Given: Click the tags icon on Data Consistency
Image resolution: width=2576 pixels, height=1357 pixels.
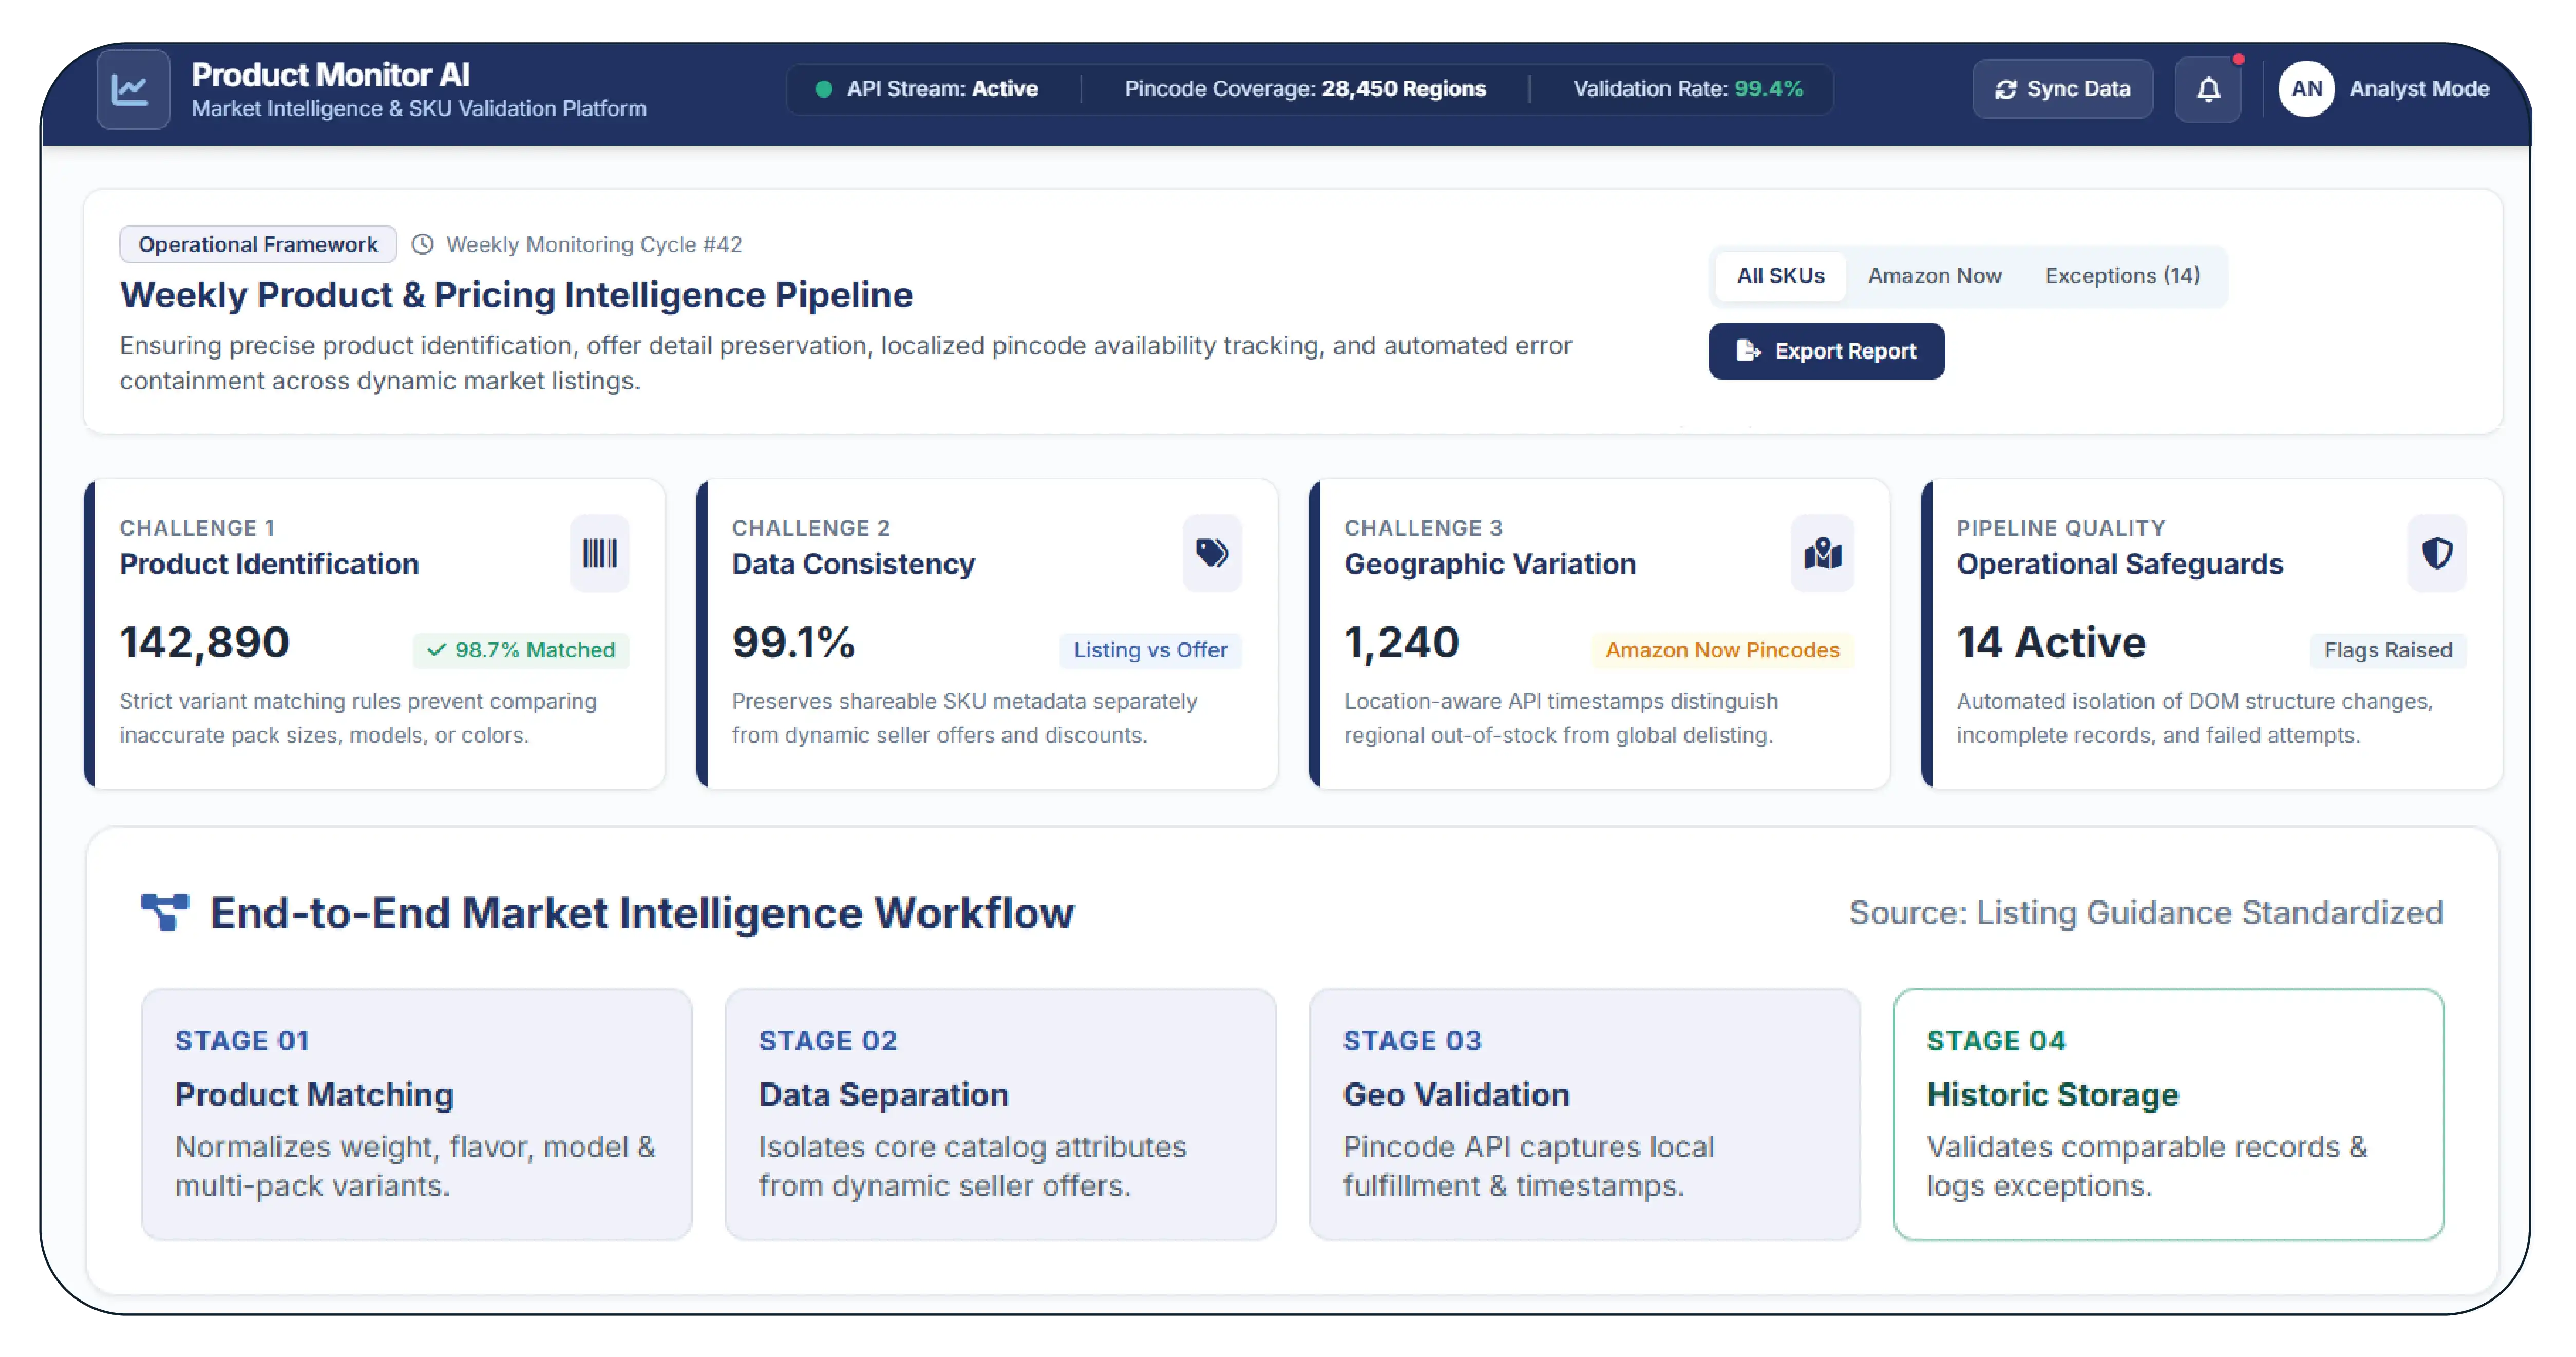Looking at the screenshot, I should click(x=1212, y=553).
